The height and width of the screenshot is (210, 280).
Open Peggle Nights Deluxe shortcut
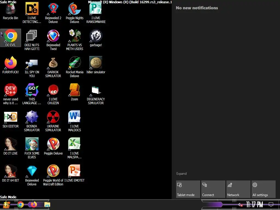[74, 13]
